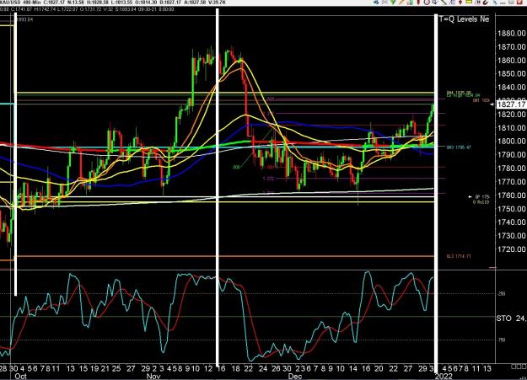Click the 1870.00 price axis label
527x380 pixels.
tap(512, 46)
